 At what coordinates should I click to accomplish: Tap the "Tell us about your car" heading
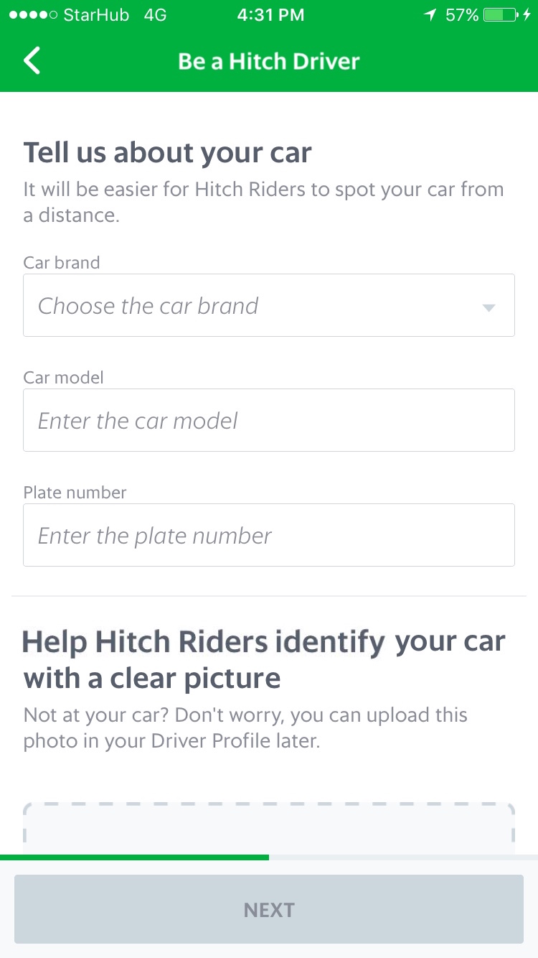pos(167,153)
